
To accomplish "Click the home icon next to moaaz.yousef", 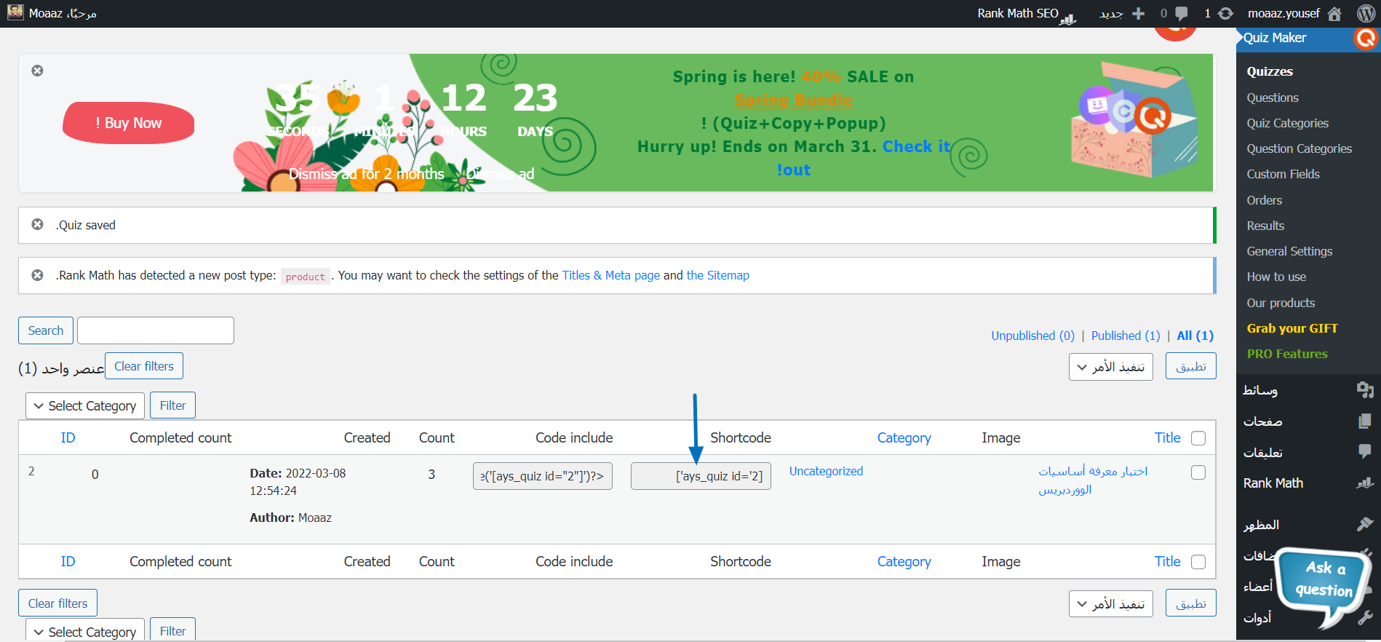I will (x=1334, y=13).
